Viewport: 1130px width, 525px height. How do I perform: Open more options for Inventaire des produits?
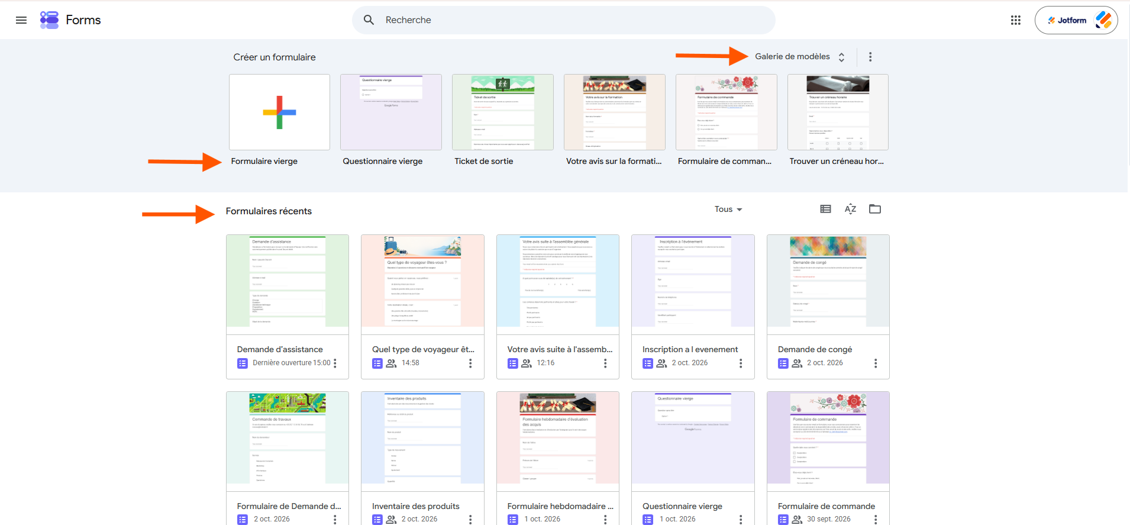pyautogui.click(x=470, y=519)
